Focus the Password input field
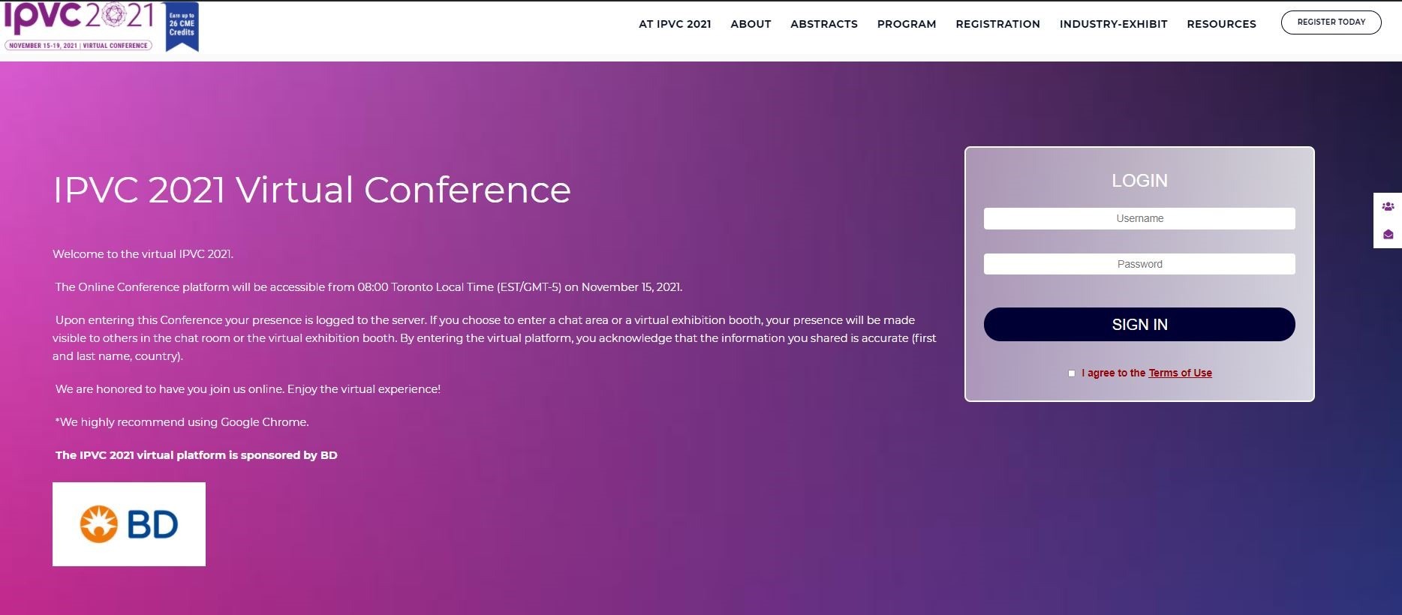Image resolution: width=1402 pixels, height=615 pixels. pyautogui.click(x=1139, y=264)
